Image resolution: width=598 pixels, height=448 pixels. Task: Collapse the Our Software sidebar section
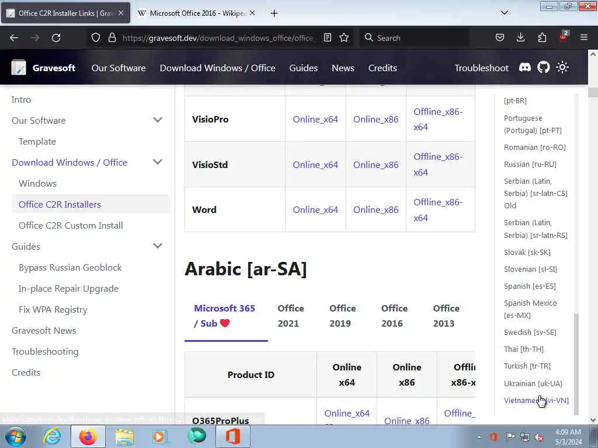coord(158,120)
